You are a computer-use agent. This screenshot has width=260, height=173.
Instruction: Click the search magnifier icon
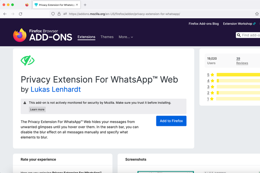click(239, 35)
